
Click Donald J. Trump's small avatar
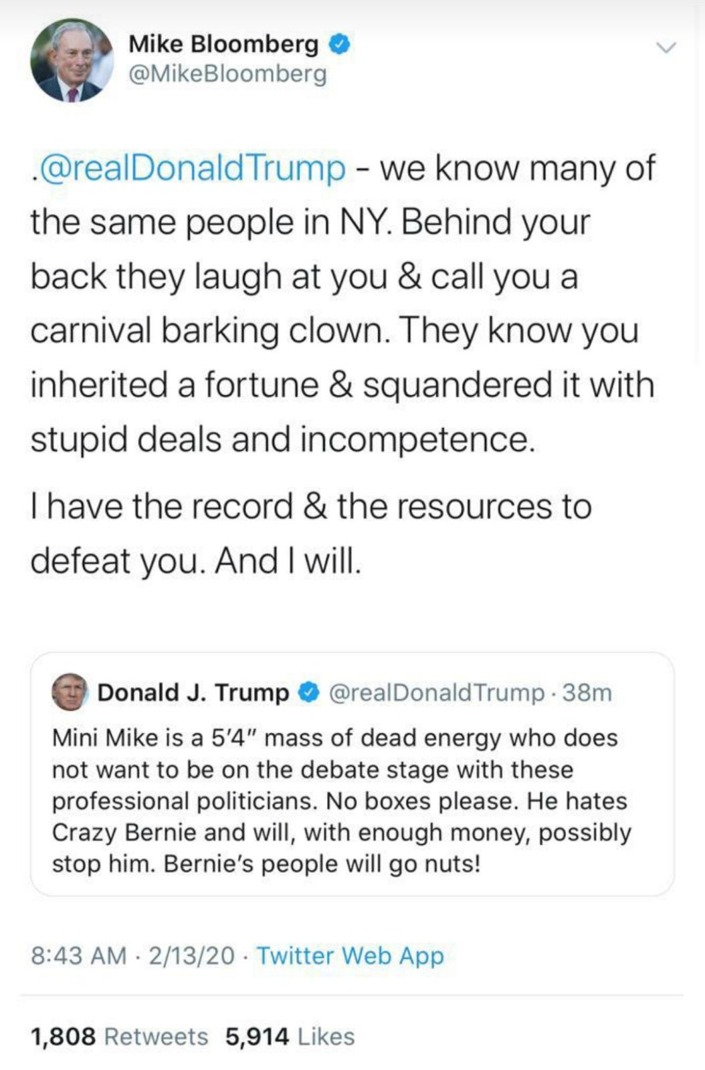(x=70, y=691)
